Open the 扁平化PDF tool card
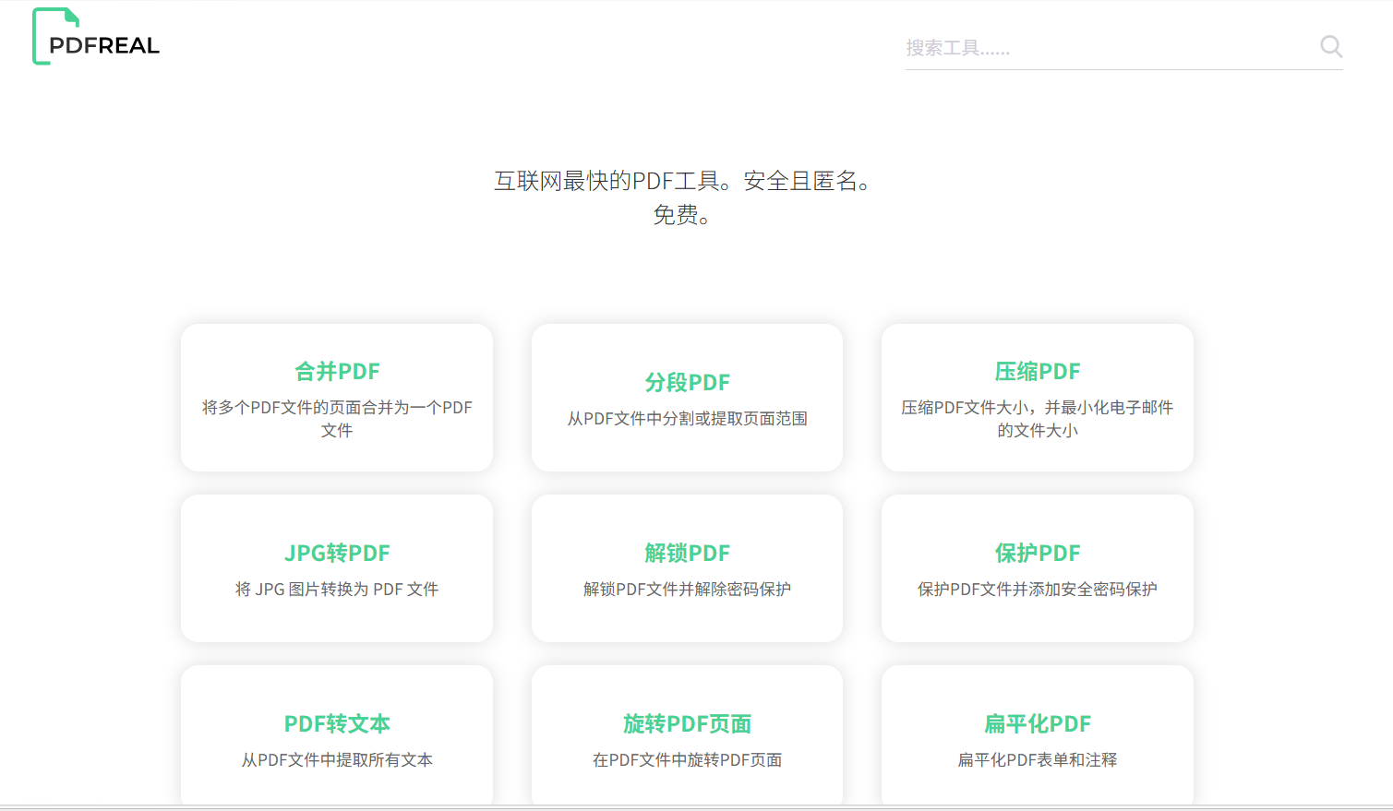Viewport: 1393px width, 811px height. pyautogui.click(x=1038, y=736)
